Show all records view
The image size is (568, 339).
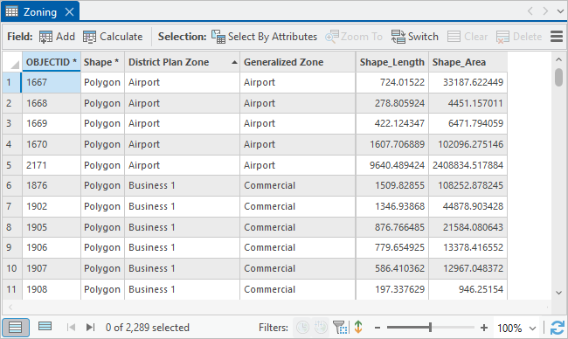pos(15,328)
